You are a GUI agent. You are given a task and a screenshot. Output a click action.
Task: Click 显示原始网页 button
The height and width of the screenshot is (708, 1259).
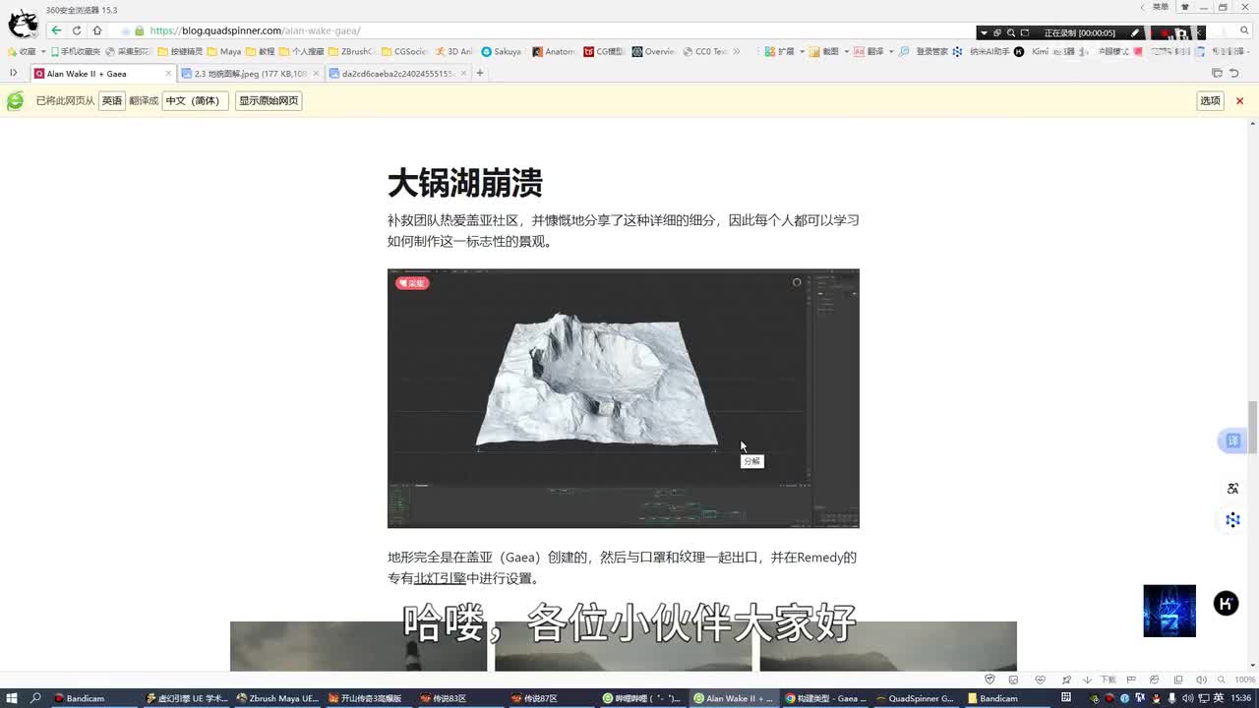[269, 100]
